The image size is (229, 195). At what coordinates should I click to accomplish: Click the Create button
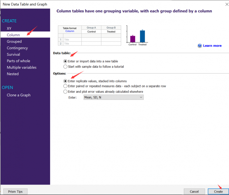pyautogui.click(x=218, y=192)
